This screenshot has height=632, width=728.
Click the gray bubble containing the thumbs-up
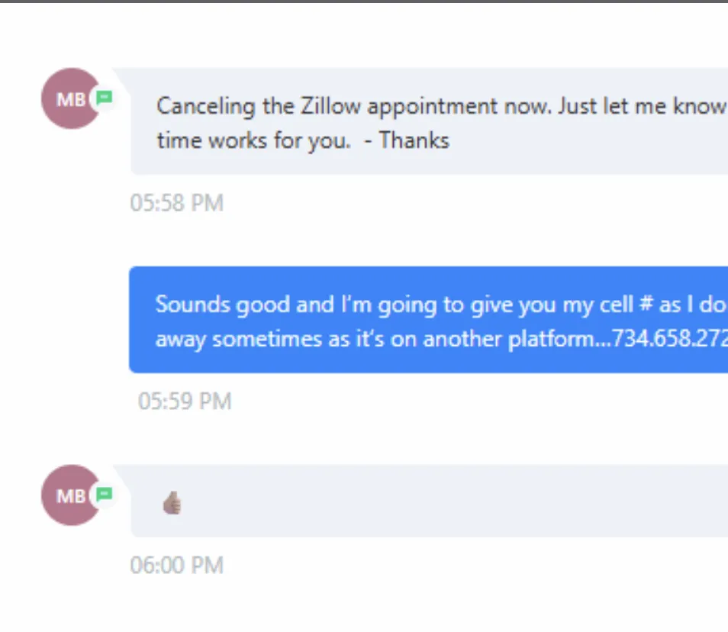pos(427,501)
